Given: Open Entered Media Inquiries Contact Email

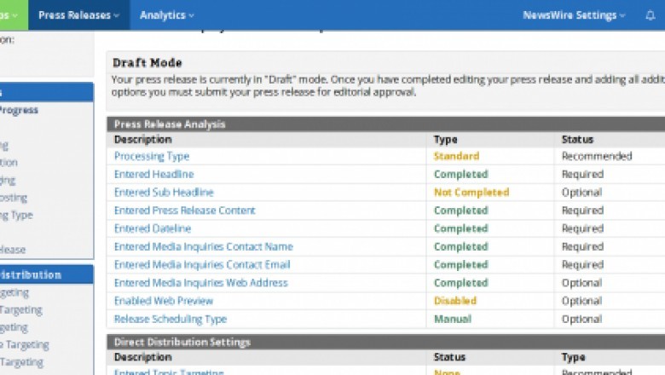Looking at the screenshot, I should [202, 265].
